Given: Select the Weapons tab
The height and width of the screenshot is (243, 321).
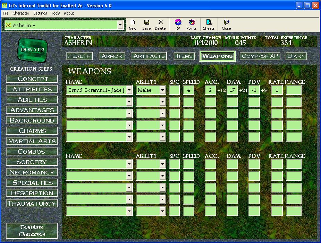Looking at the screenshot, I should click(x=217, y=56).
